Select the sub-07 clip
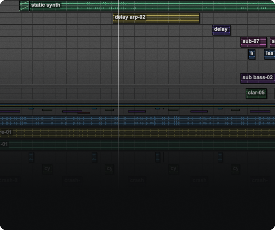 coord(253,42)
